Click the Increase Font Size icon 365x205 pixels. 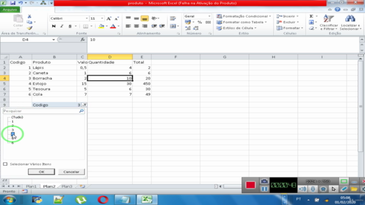(x=109, y=18)
